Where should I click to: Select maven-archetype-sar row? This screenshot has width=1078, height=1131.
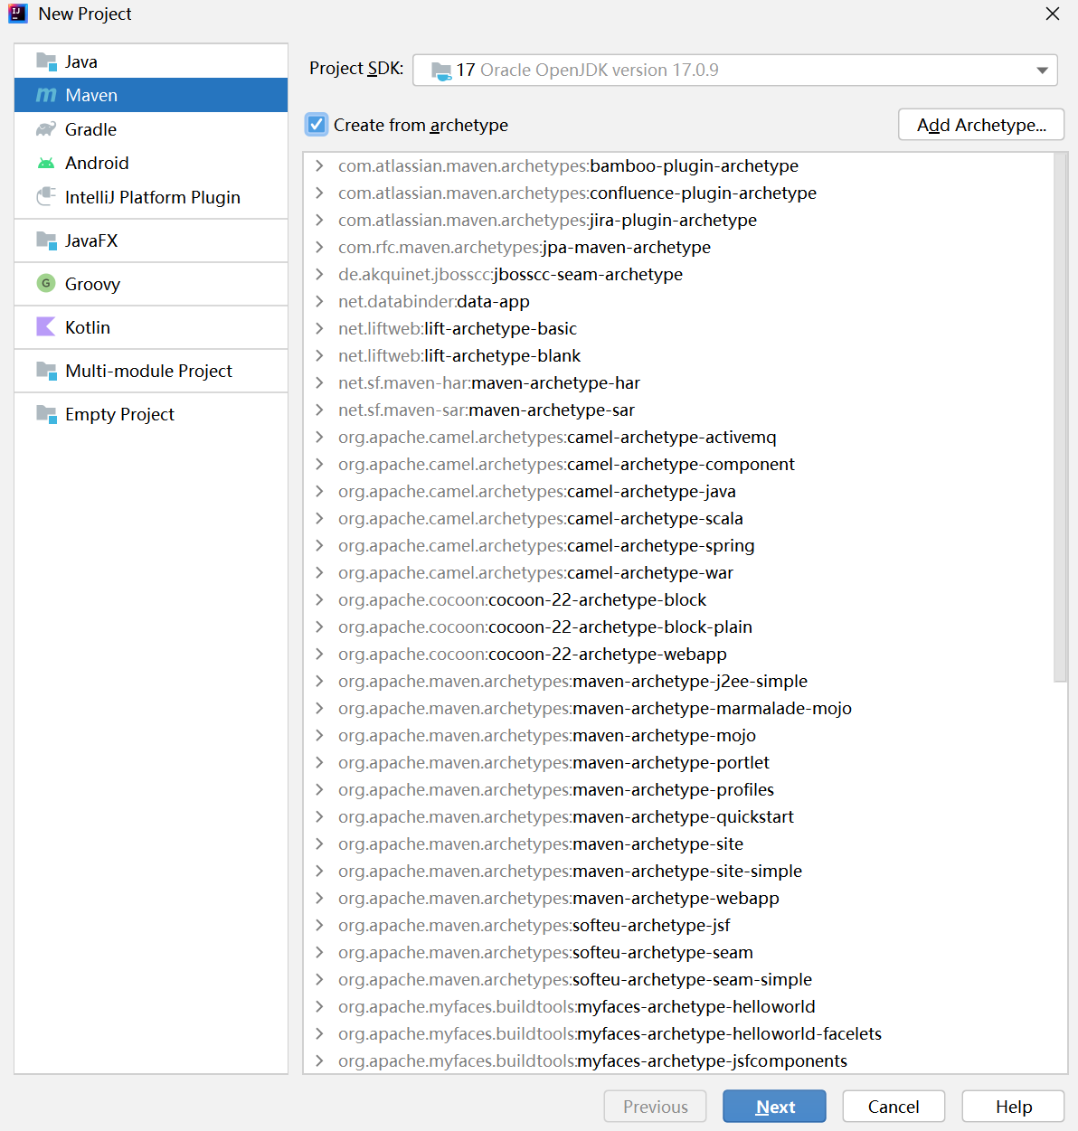(x=678, y=410)
